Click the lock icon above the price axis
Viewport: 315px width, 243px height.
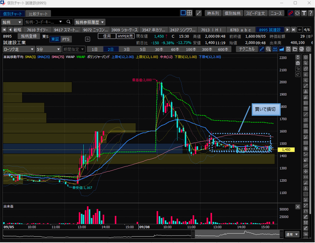pyautogui.click(x=297, y=63)
